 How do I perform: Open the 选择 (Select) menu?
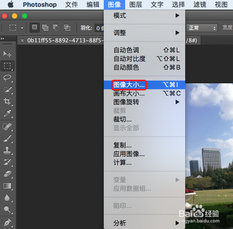point(178,5)
